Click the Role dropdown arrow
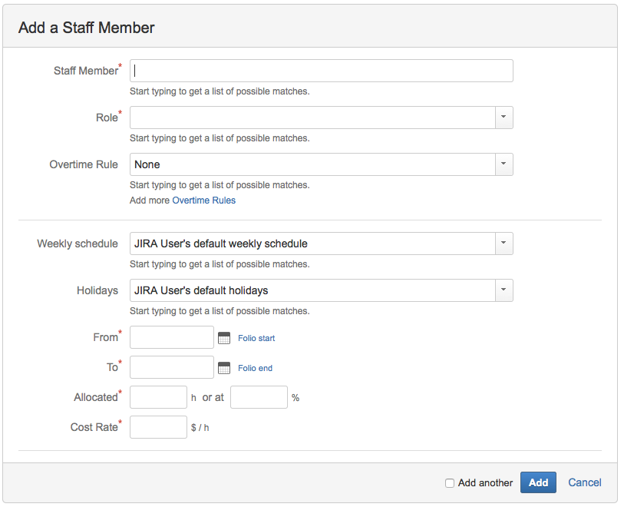This screenshot has width=624, height=507. pos(503,117)
